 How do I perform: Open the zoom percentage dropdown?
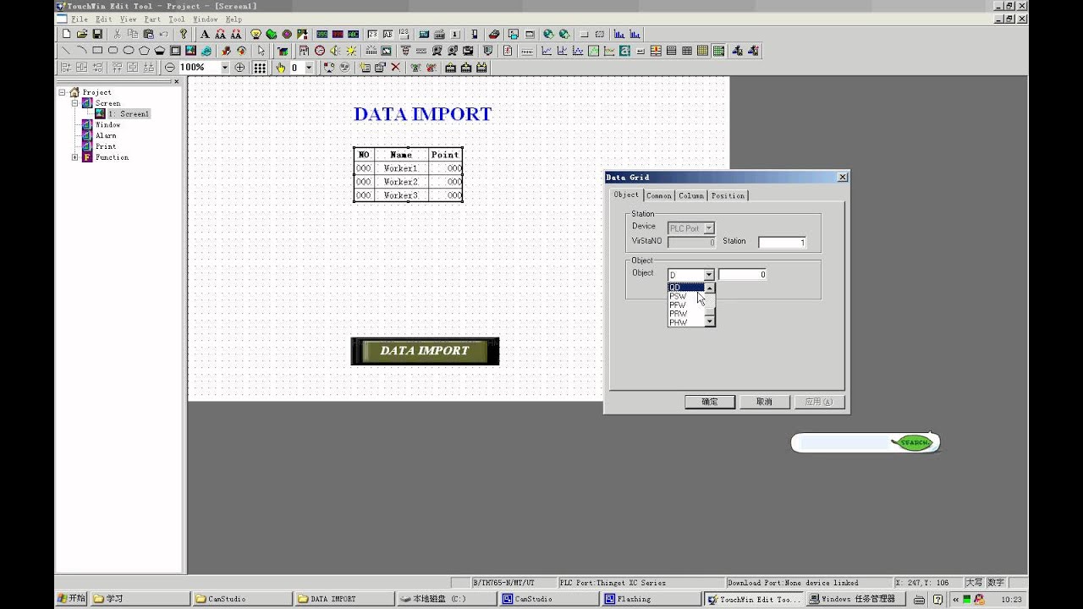pos(225,67)
